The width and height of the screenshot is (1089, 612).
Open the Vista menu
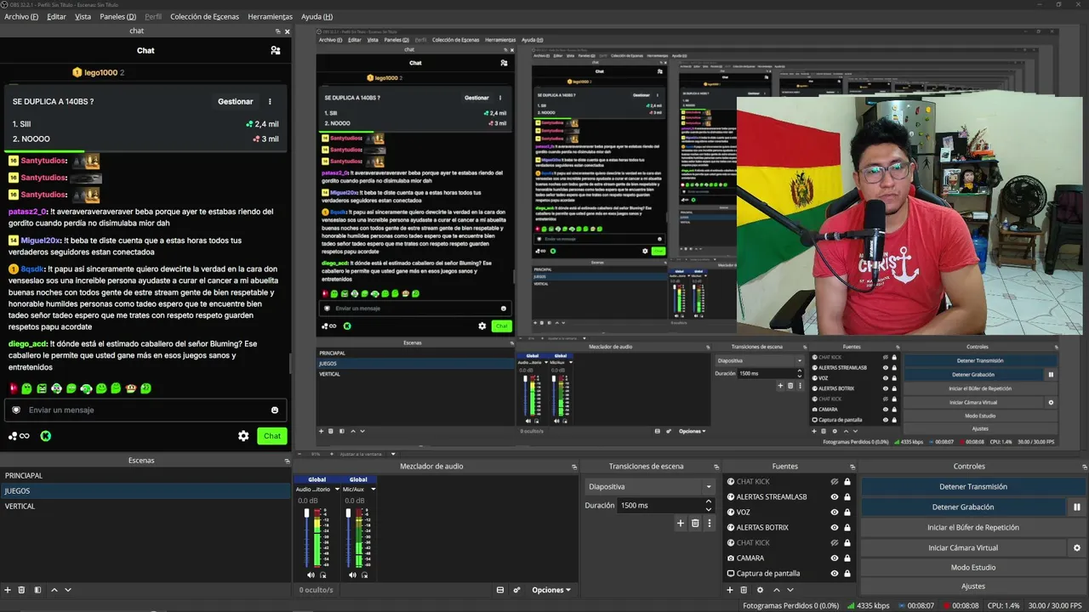click(83, 17)
